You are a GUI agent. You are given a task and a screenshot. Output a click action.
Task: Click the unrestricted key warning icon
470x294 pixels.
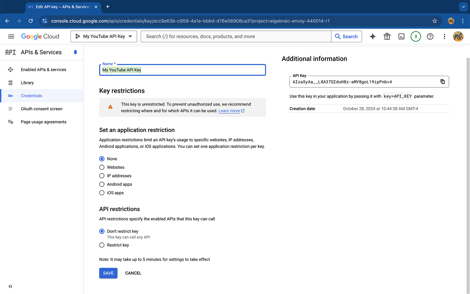(x=110, y=107)
